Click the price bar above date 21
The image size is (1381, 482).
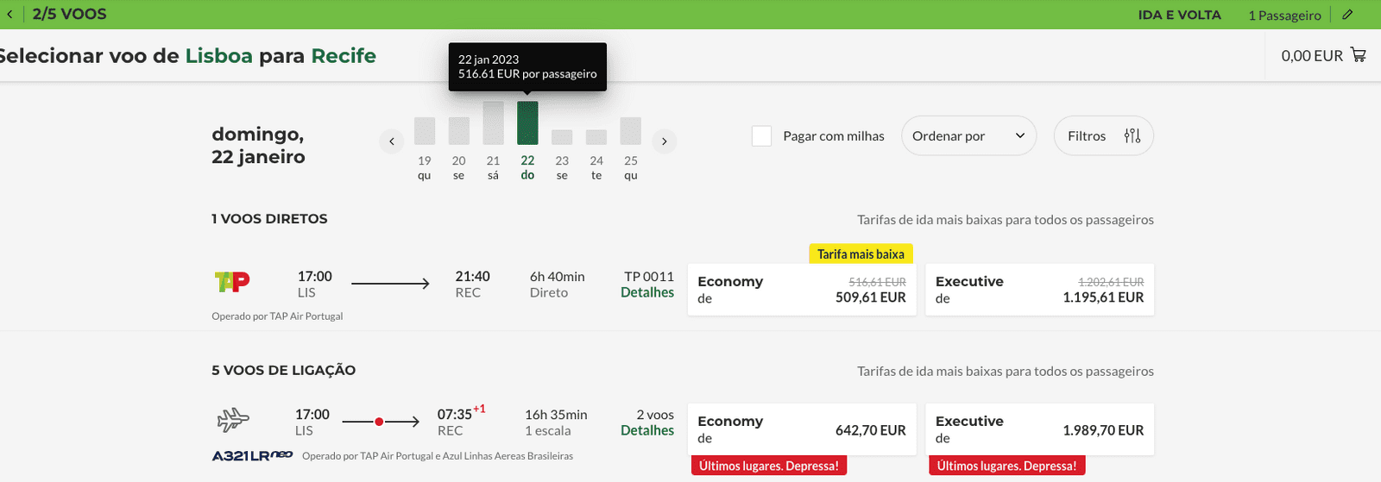[493, 122]
